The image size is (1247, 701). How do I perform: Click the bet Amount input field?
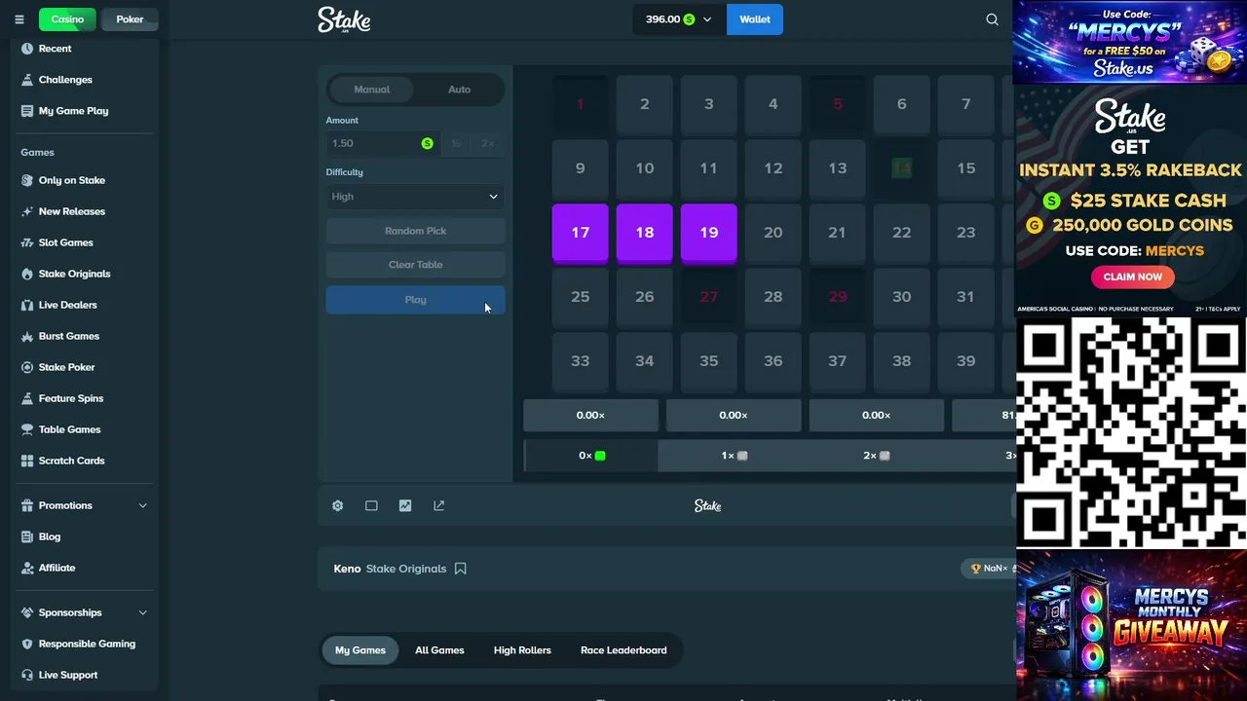pos(382,143)
